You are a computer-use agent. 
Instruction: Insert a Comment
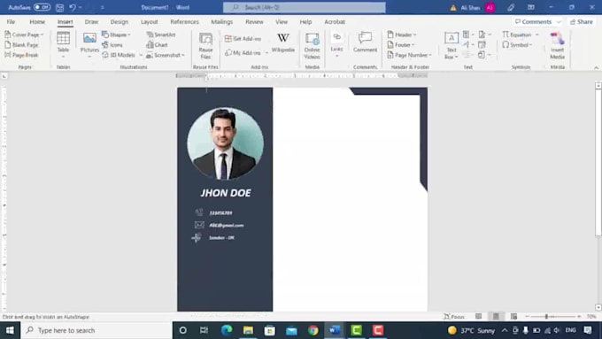pos(365,42)
